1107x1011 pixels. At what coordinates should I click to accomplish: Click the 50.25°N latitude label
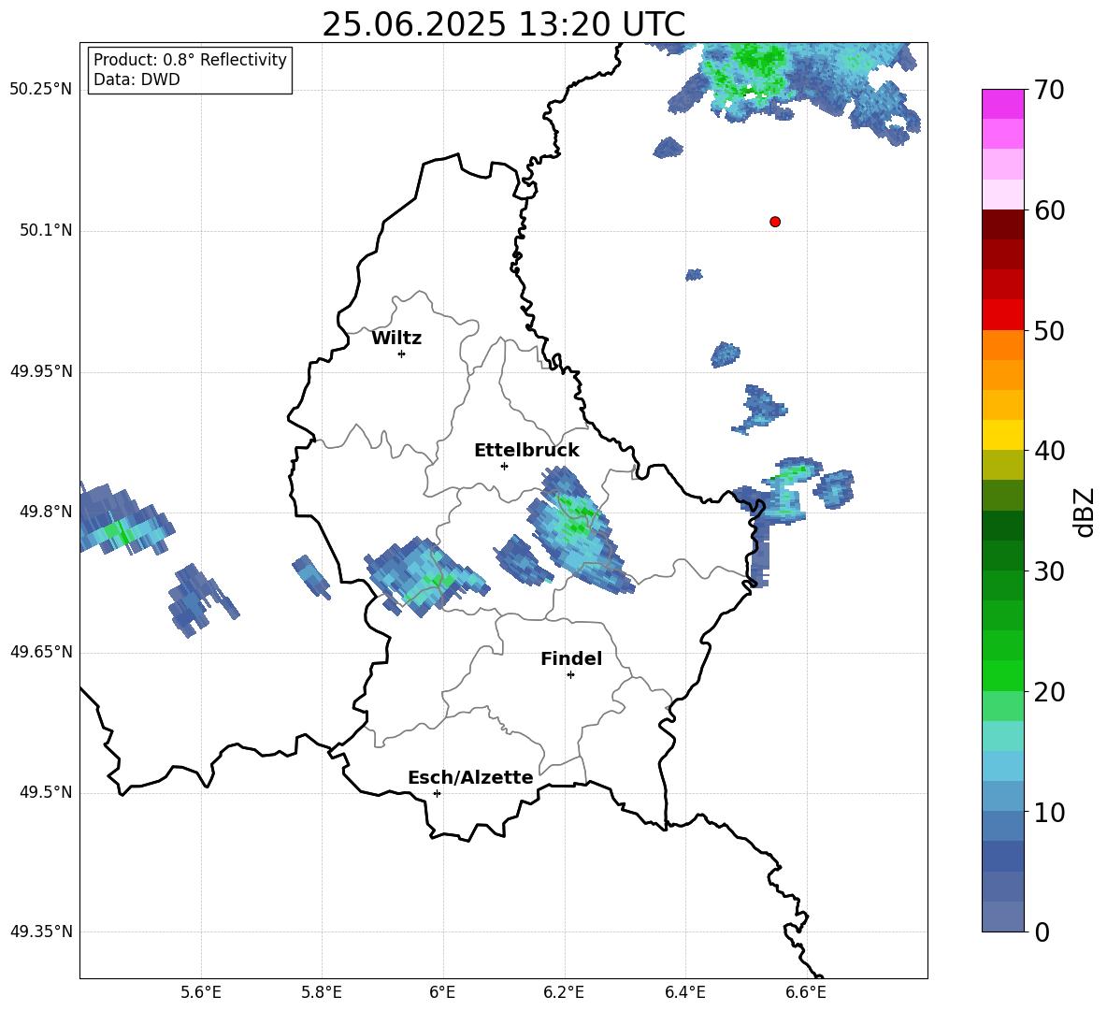coord(41,90)
